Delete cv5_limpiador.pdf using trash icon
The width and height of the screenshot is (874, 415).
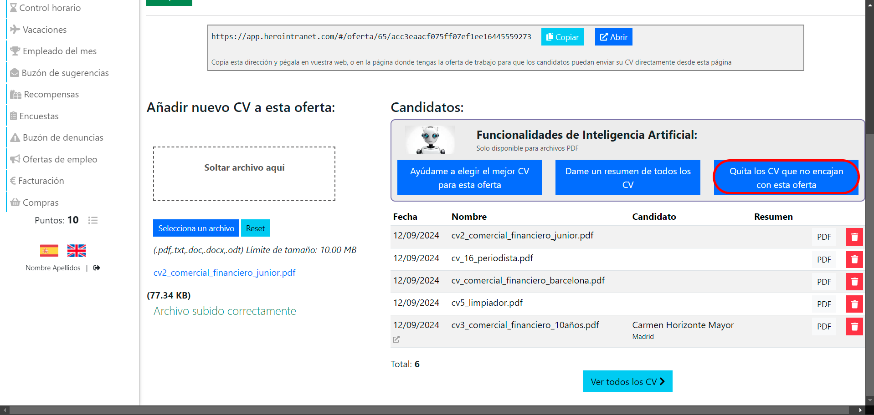coord(854,304)
